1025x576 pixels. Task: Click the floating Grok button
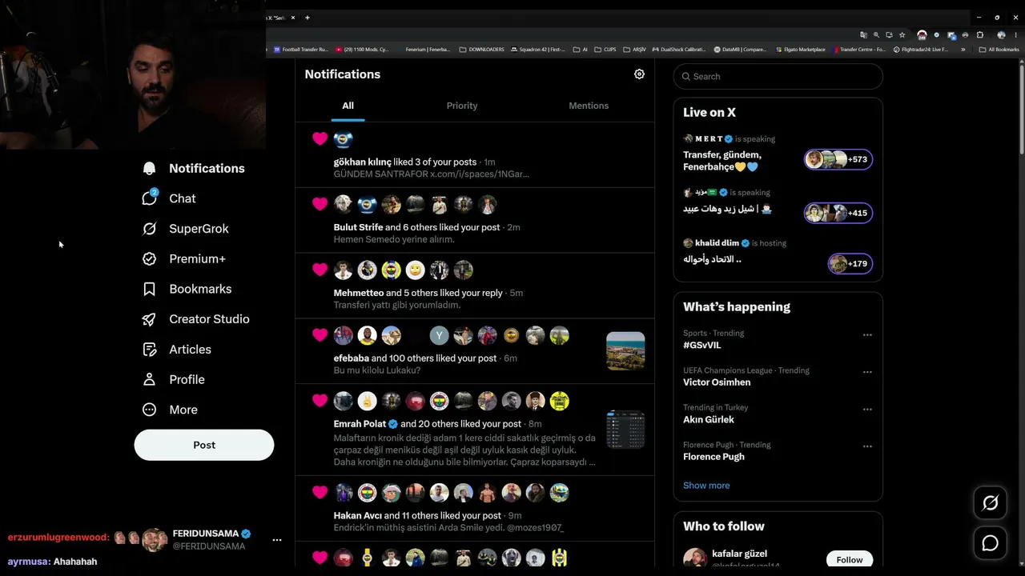(991, 502)
